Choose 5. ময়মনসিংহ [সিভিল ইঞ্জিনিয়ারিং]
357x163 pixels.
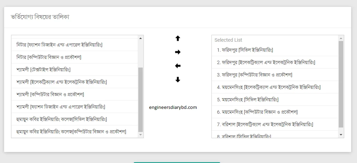[248, 100]
